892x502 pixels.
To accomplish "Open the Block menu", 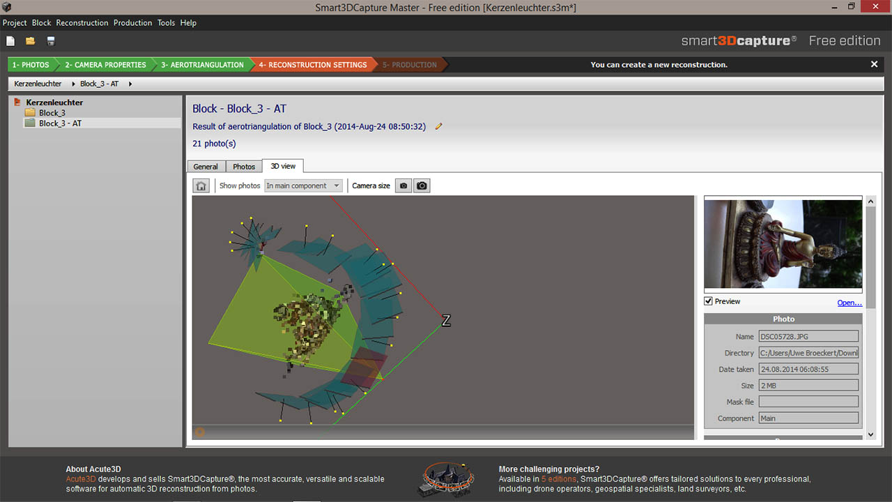I will pyautogui.click(x=42, y=22).
